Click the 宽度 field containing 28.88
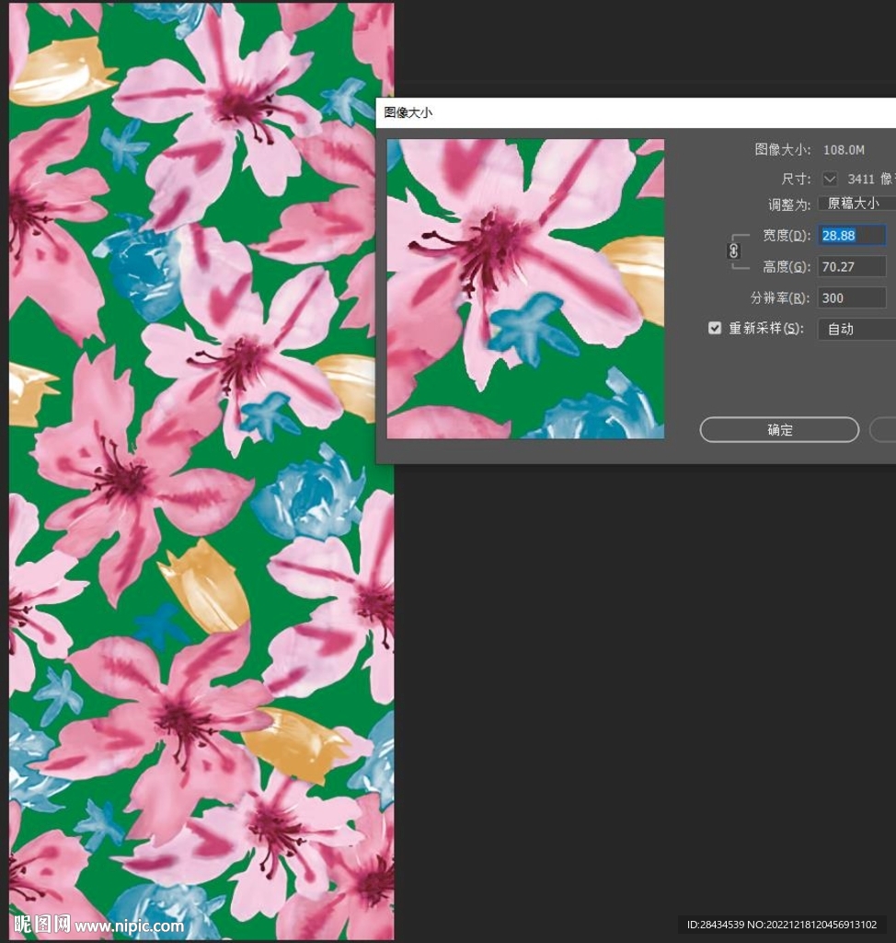 (x=852, y=236)
